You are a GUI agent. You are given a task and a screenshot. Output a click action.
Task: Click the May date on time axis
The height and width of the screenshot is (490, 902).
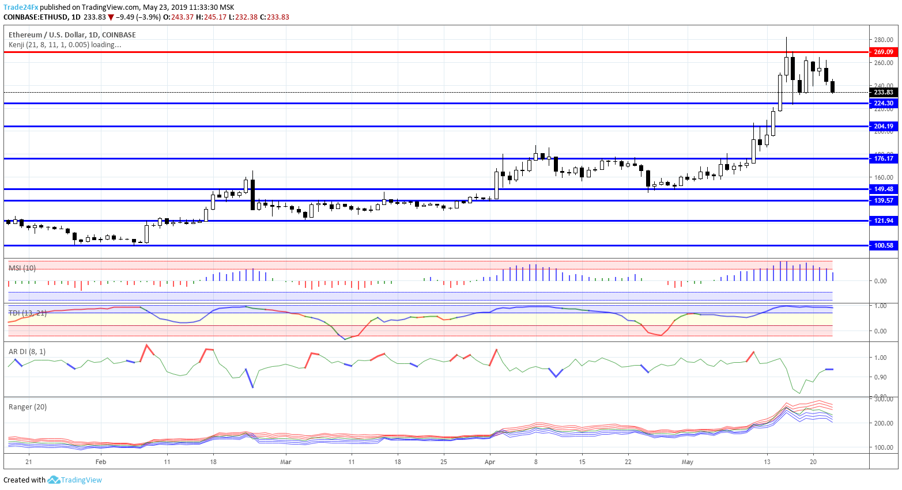687,462
